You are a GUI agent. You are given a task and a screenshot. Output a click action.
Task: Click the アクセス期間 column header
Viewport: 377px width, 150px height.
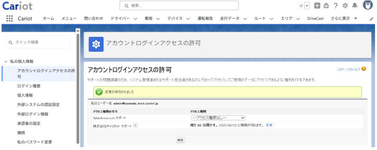pyautogui.click(x=198, y=112)
